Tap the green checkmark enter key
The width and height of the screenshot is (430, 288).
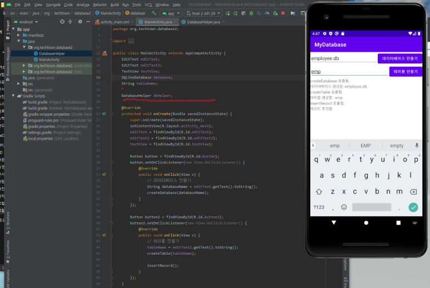click(413, 207)
